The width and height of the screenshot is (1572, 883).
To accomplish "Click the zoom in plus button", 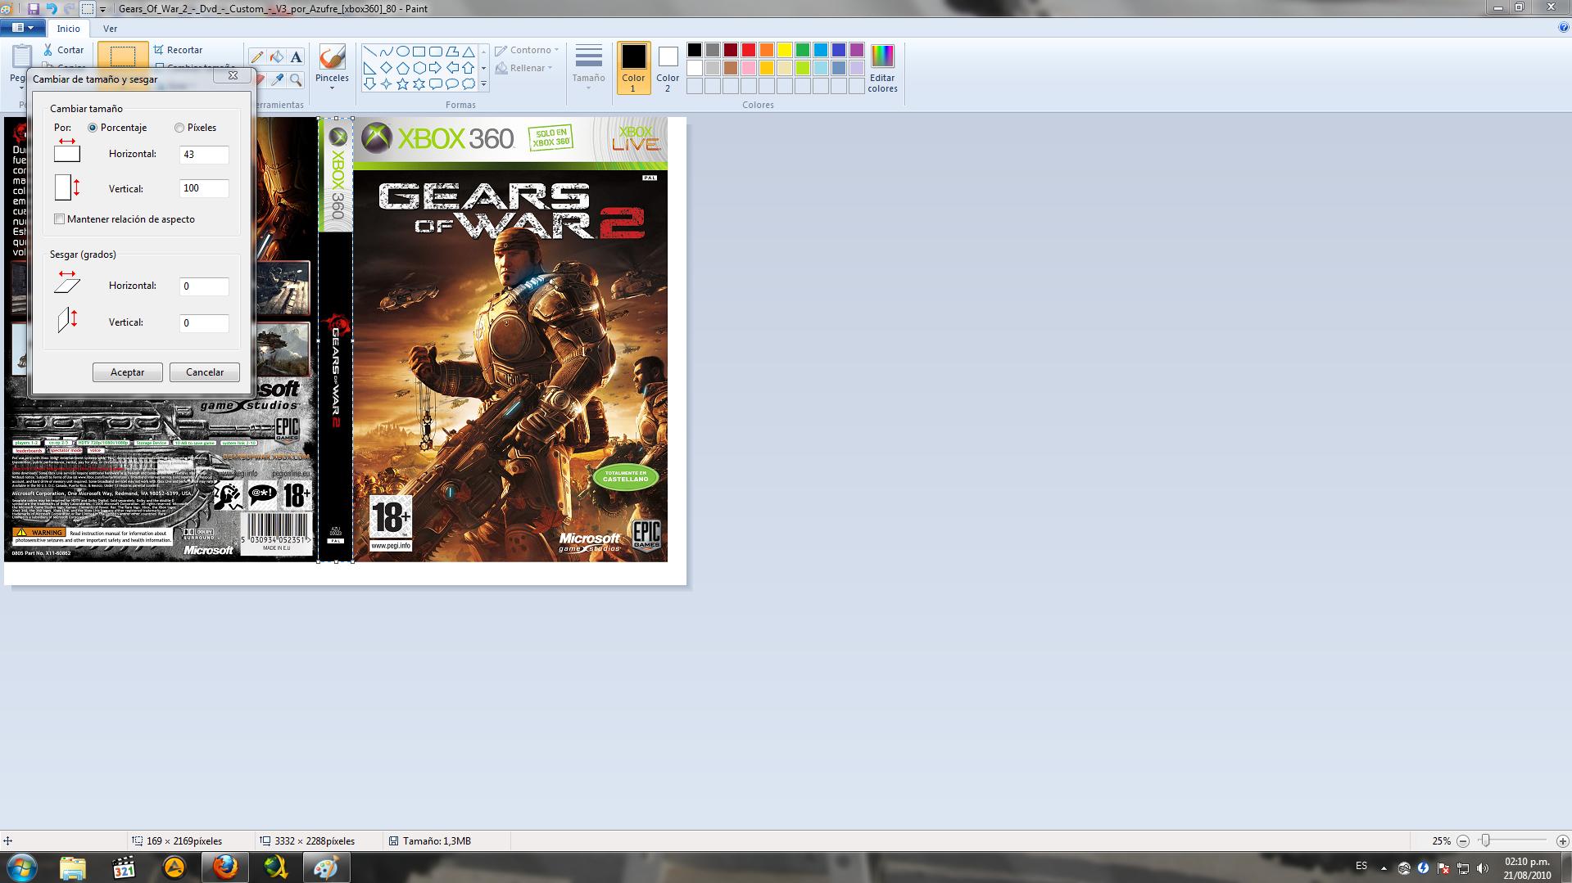I will coord(1562,841).
